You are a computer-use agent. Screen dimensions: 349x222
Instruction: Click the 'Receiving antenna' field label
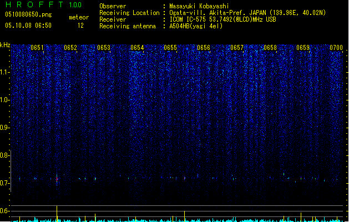pos(128,26)
